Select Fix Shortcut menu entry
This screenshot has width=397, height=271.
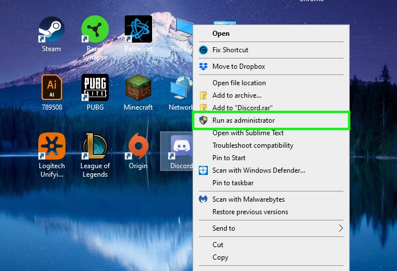230,50
